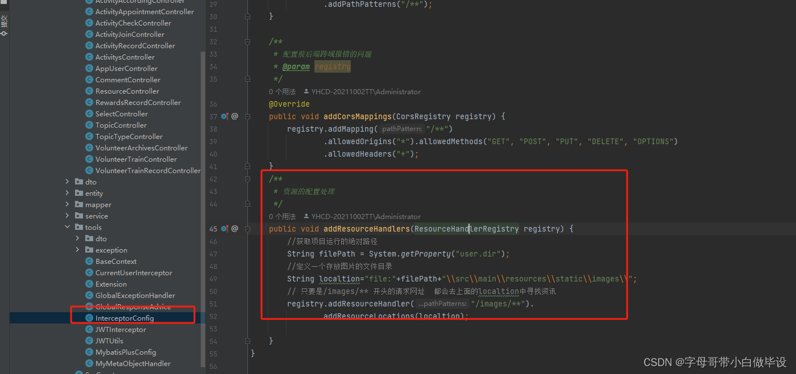Open TopicTypeController class

tap(129, 136)
